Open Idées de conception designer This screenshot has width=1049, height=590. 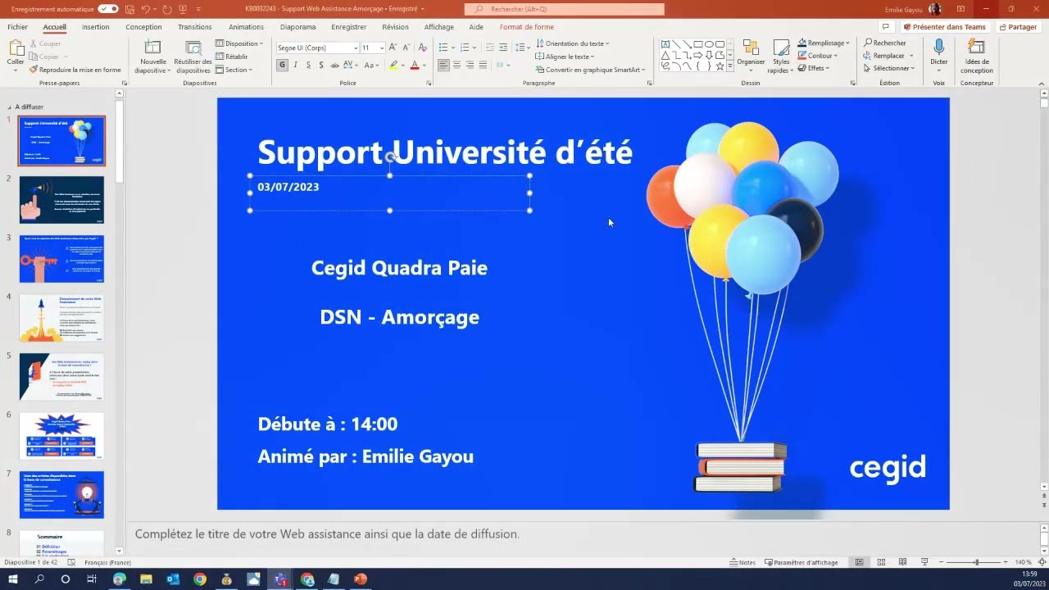click(x=976, y=57)
